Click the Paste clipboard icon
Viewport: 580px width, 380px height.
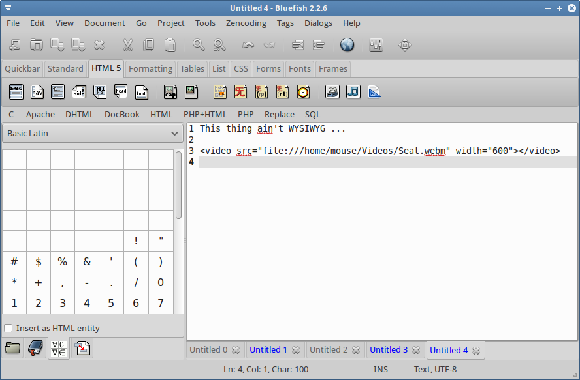(170, 45)
